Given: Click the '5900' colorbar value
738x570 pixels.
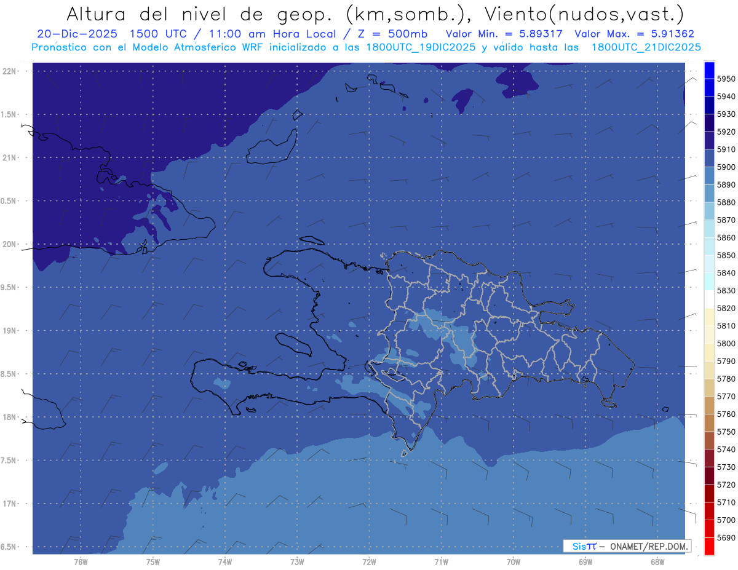Looking at the screenshot, I should tap(726, 167).
